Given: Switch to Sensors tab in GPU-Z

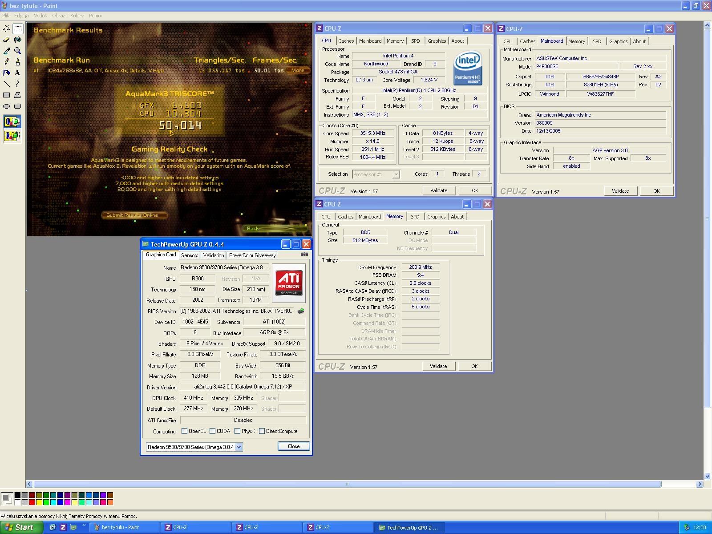Looking at the screenshot, I should coord(190,255).
